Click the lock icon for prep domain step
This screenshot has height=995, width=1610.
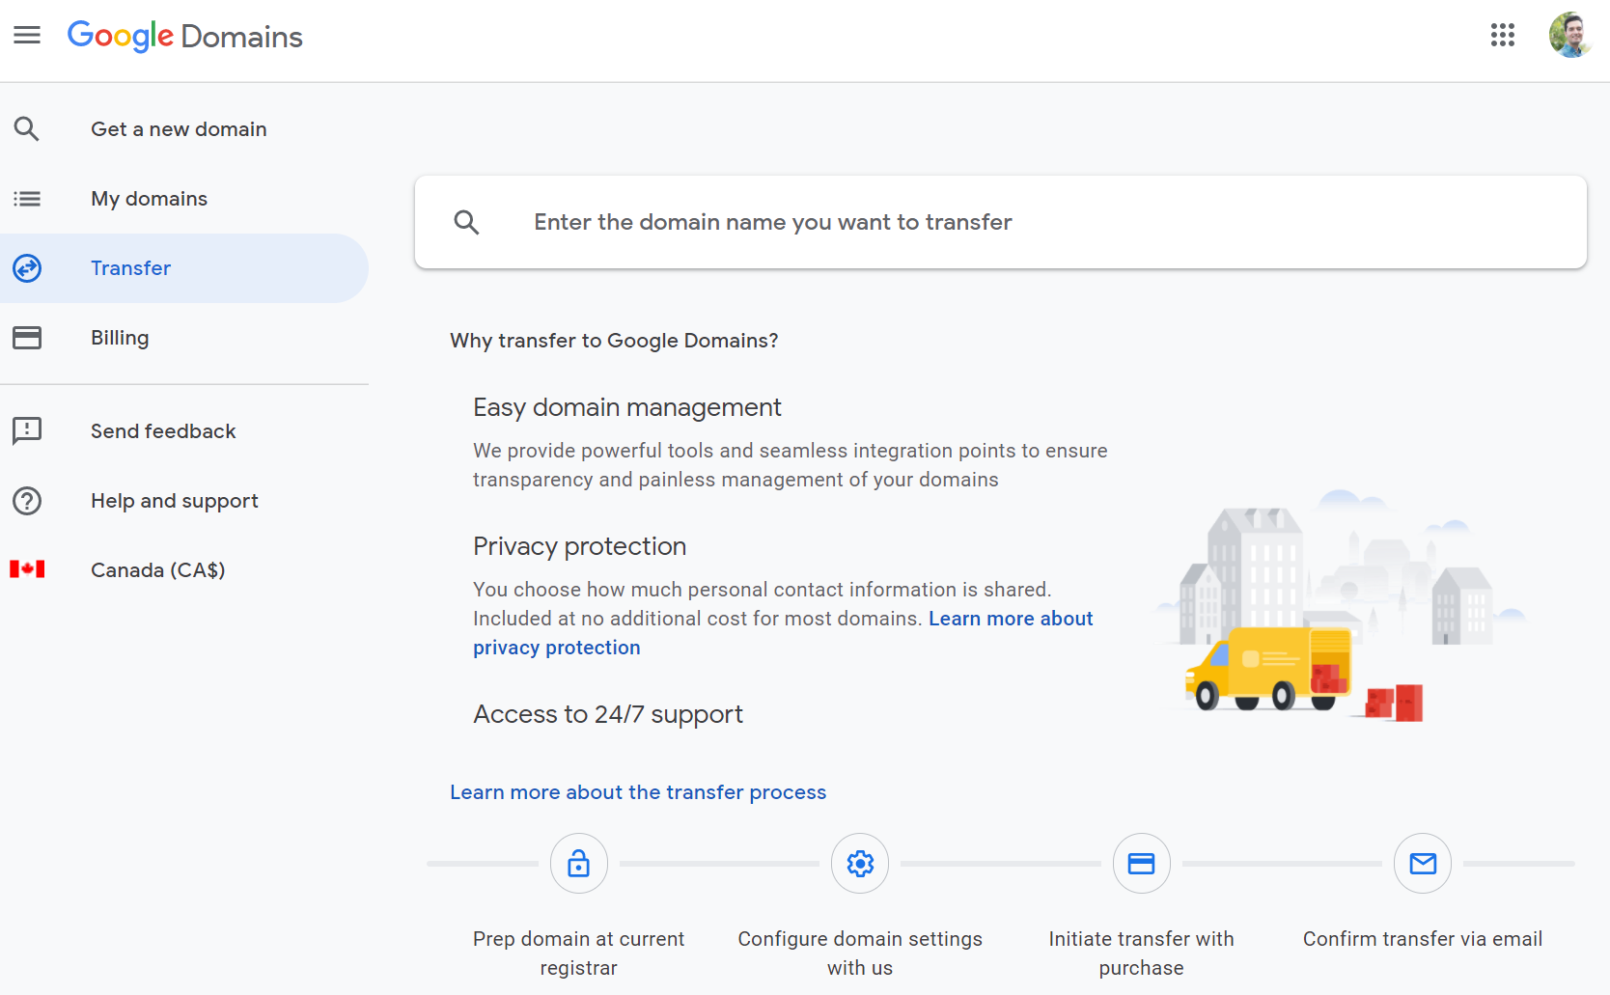tap(578, 863)
